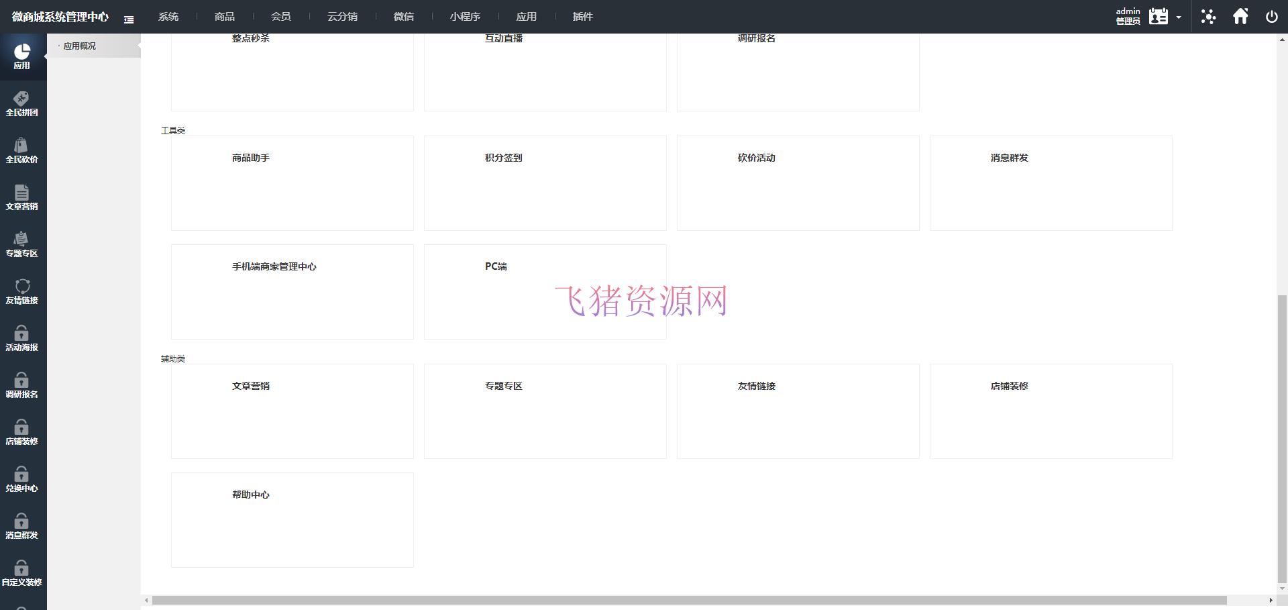Open the 小程序 menu
1288x610 pixels.
pyautogui.click(x=466, y=16)
